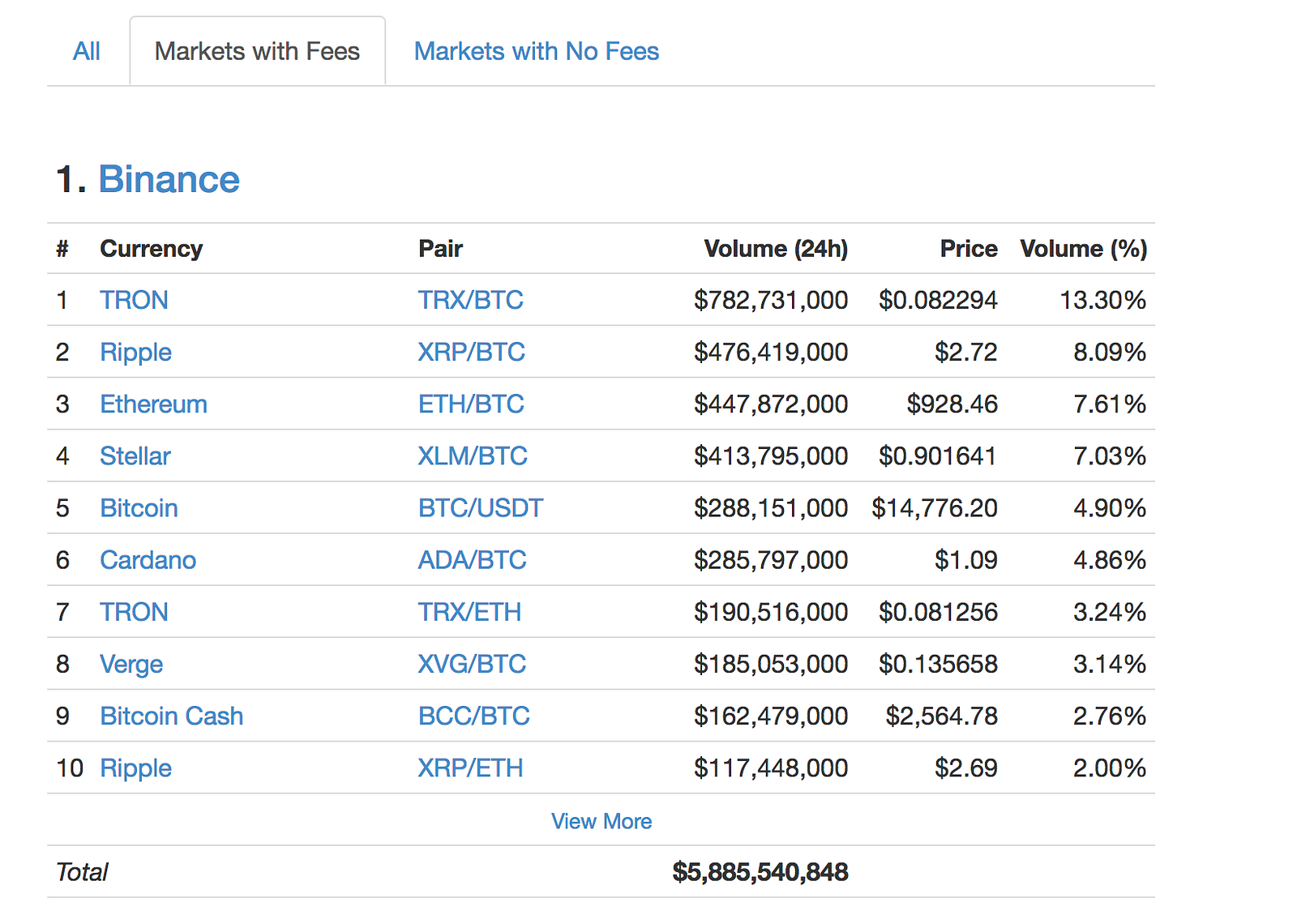1297x898 pixels.
Task: Select the $782,731,000 volume cell
Action: [771, 300]
